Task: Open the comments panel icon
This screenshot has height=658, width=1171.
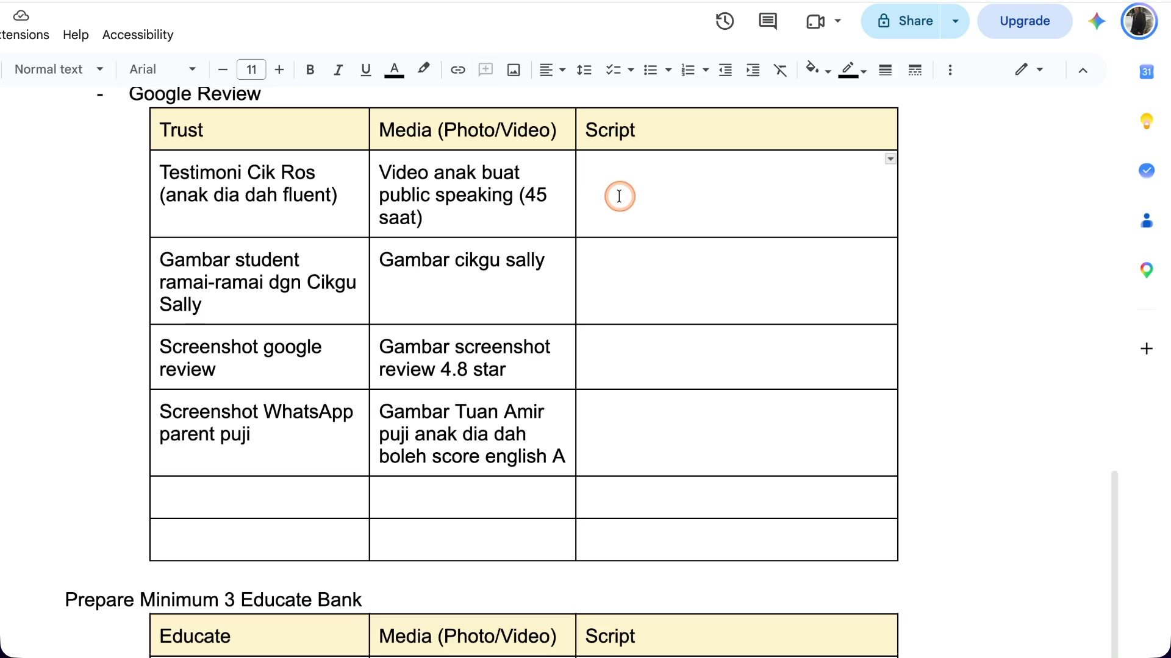Action: click(767, 21)
